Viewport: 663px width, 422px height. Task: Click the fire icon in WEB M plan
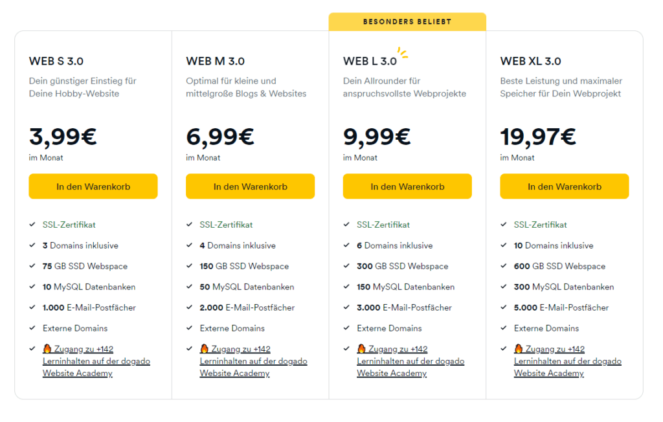(x=204, y=348)
